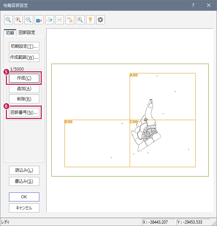Select the A00 map sheet label
Screen dimensions: 217x226
click(x=134, y=75)
